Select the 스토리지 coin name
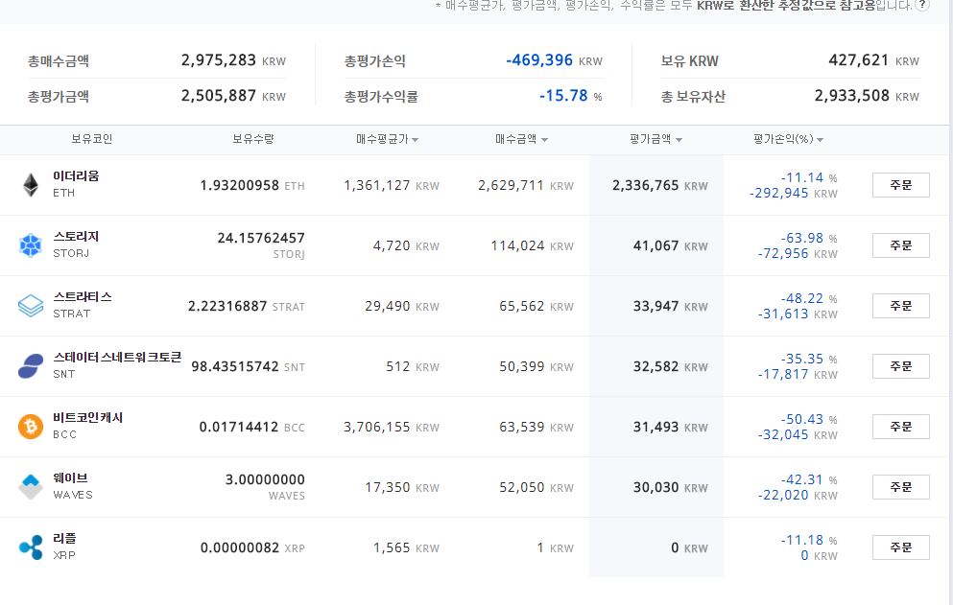The height and width of the screenshot is (605, 953). (x=76, y=236)
